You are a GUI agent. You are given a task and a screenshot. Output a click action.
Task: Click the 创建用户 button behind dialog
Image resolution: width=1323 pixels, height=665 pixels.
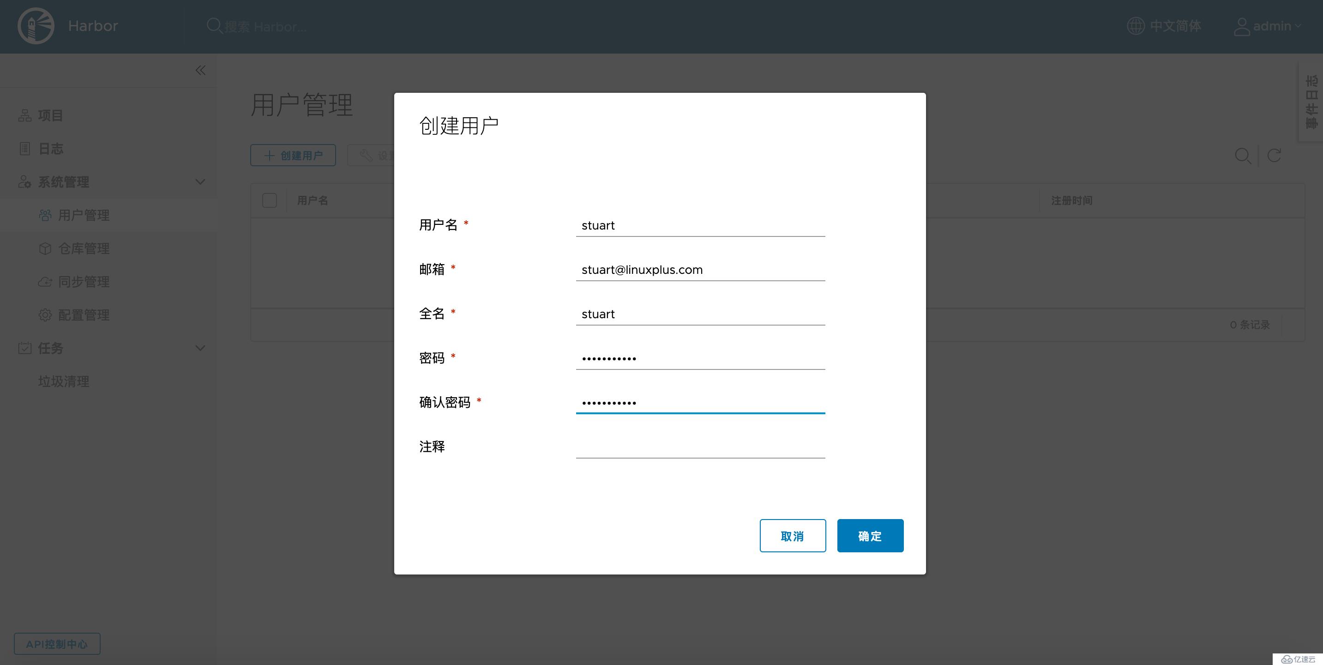293,155
